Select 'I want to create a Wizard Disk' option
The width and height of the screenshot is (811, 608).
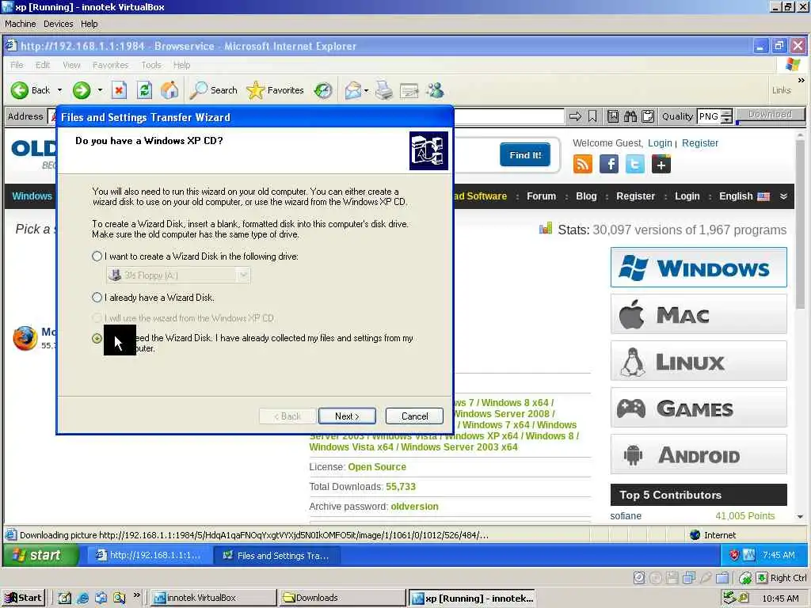click(x=97, y=256)
